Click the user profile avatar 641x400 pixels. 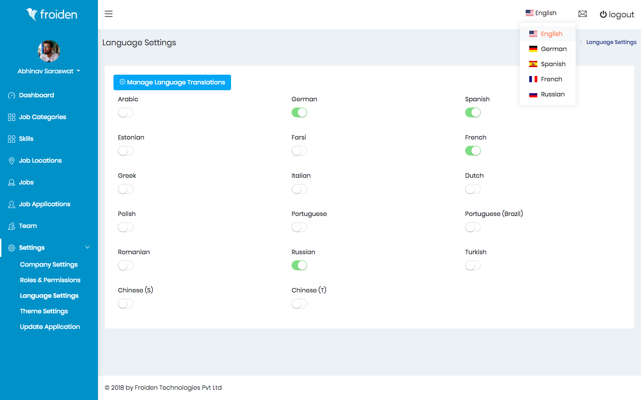click(49, 51)
